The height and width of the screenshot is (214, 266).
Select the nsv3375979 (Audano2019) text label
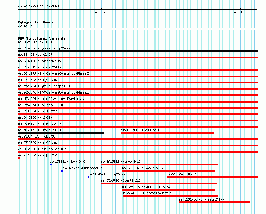(81, 168)
